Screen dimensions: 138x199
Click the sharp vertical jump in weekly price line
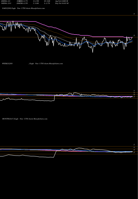pyautogui.click(x=54, y=98)
